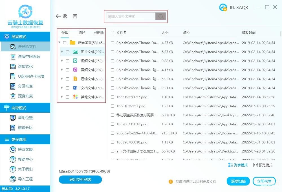Click the 文档文件 document type icon
282x192 pixels.
point(75,88)
